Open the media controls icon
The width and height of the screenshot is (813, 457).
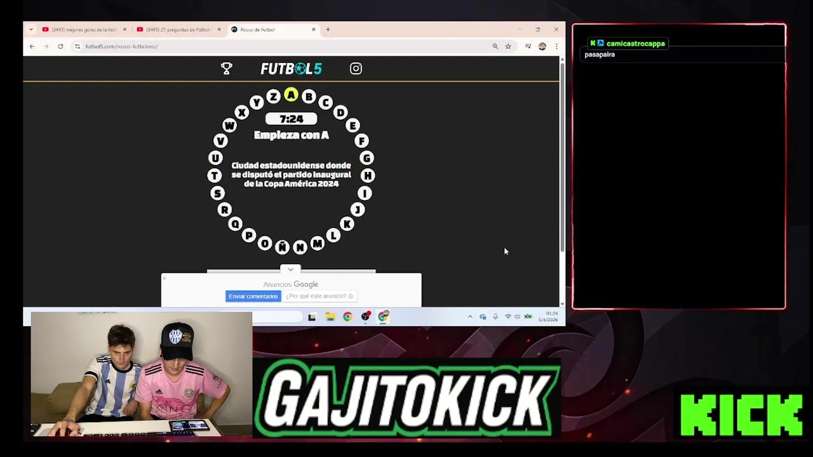click(x=528, y=46)
